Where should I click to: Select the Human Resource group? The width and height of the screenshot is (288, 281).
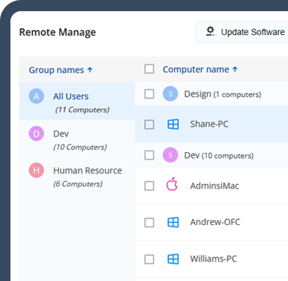77,175
